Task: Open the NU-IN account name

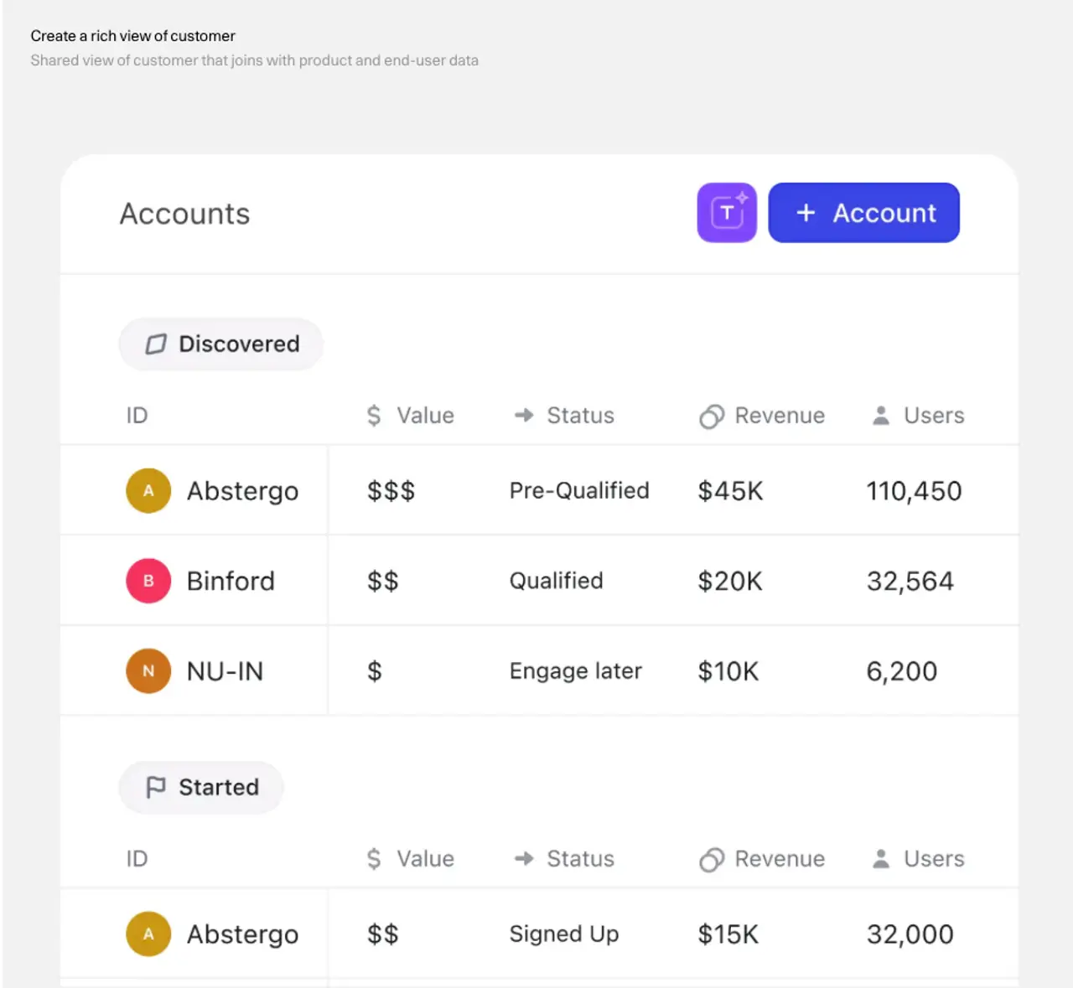Action: point(225,671)
